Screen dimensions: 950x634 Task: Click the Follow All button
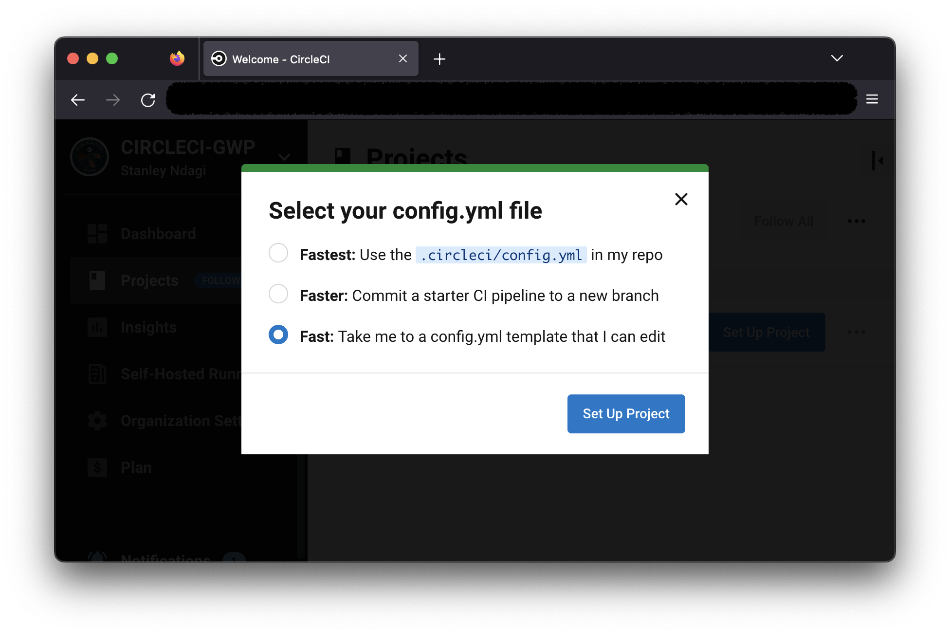(784, 221)
